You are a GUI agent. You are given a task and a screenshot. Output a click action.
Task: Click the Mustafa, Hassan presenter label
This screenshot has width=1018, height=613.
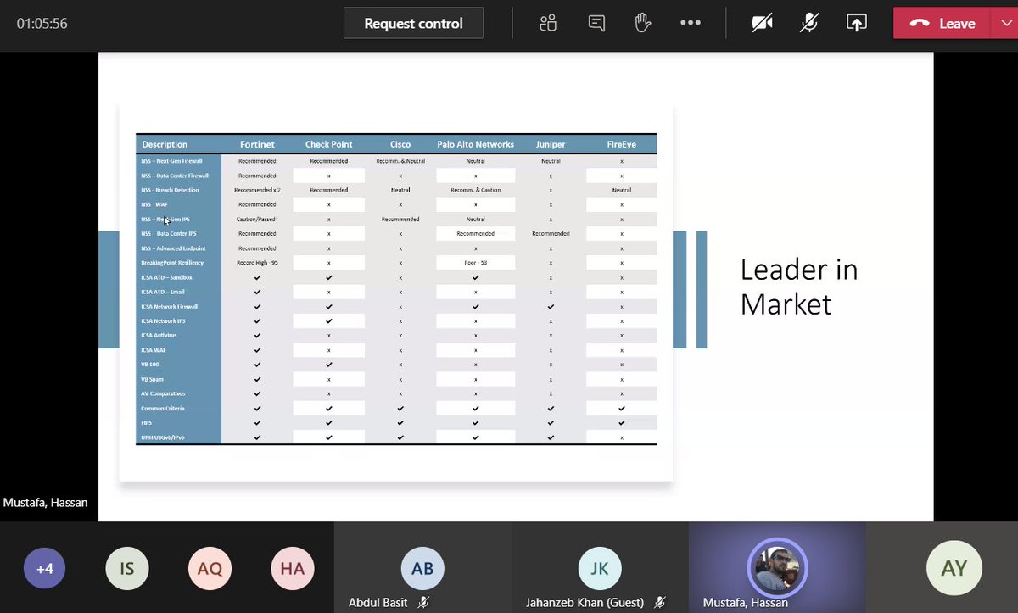click(x=45, y=503)
